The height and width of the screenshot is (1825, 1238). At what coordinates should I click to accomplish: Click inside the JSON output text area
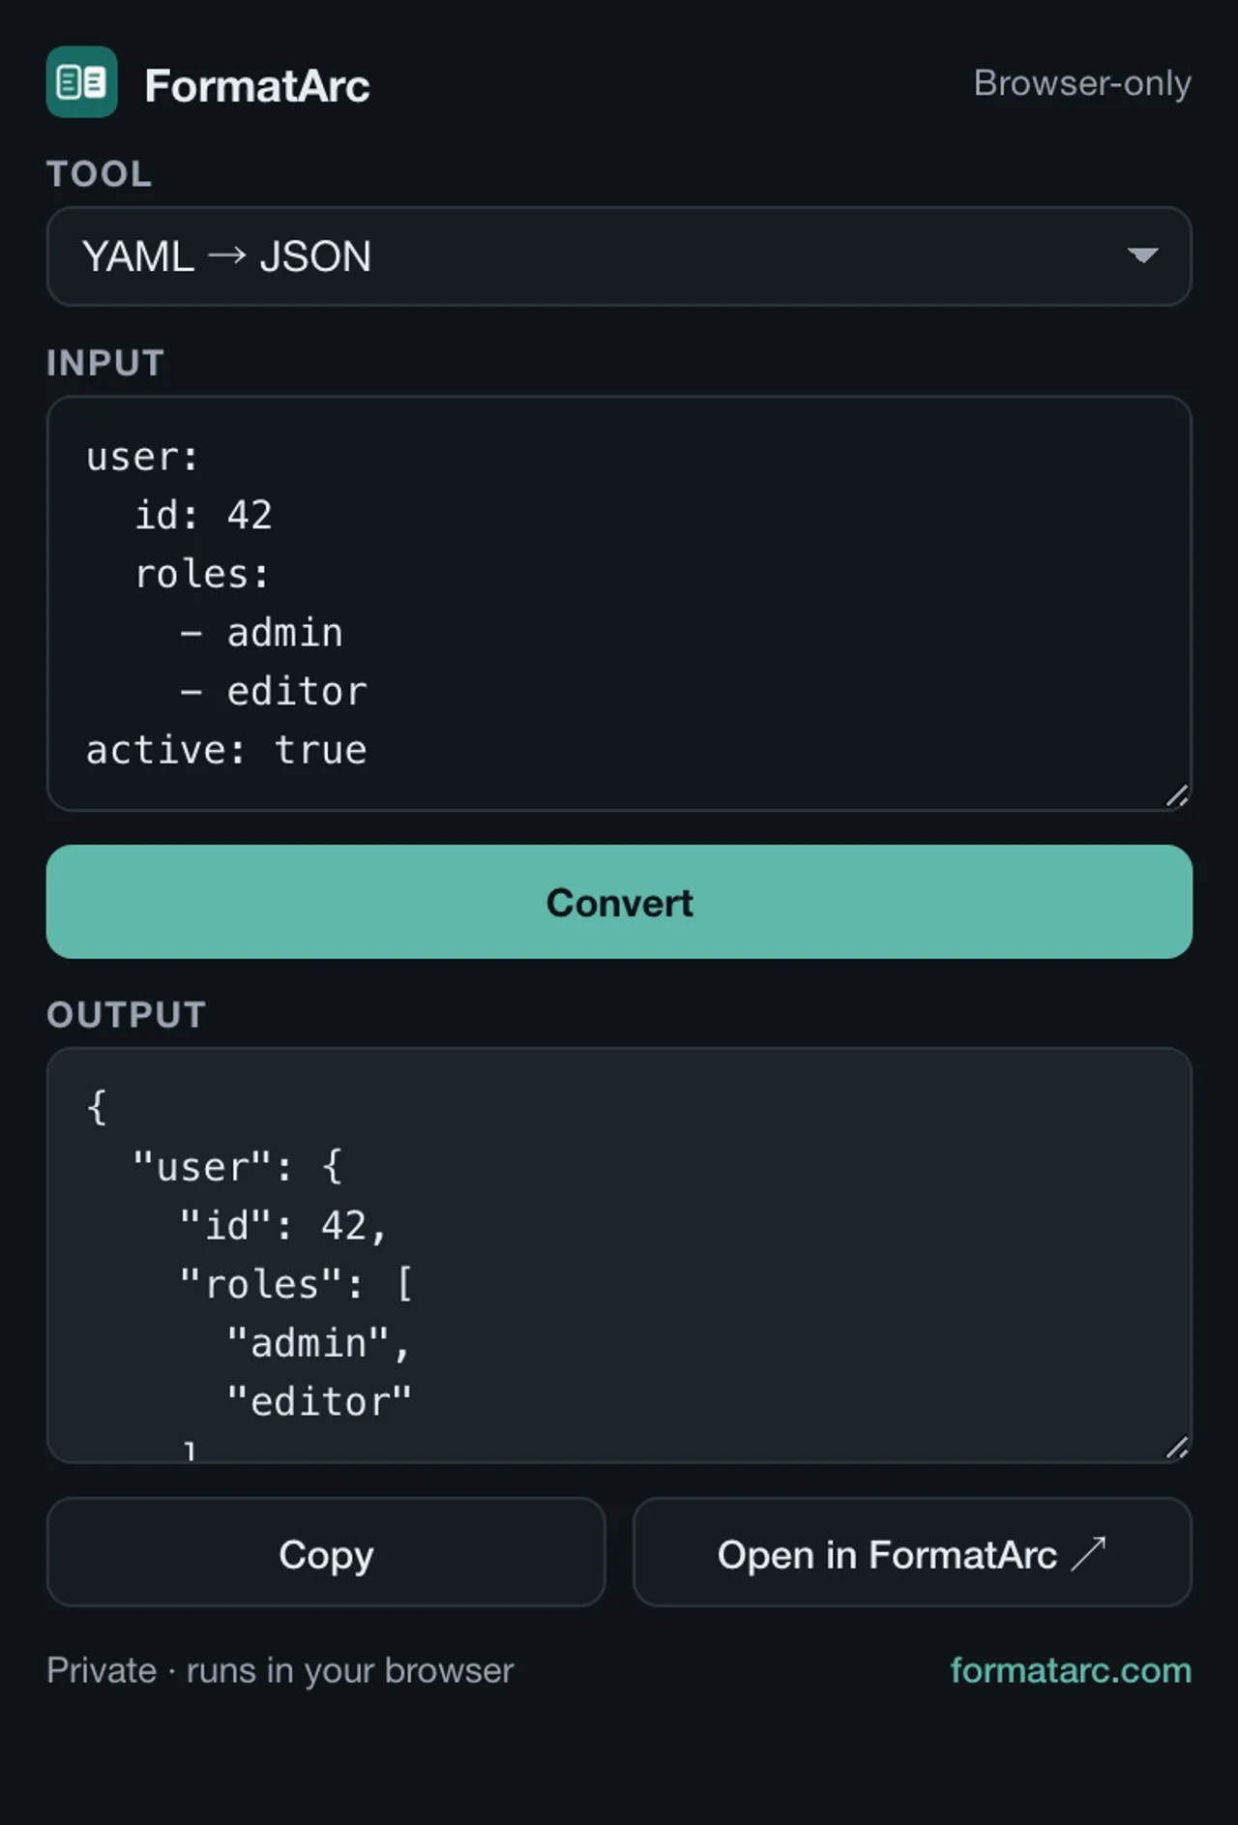tap(619, 1255)
